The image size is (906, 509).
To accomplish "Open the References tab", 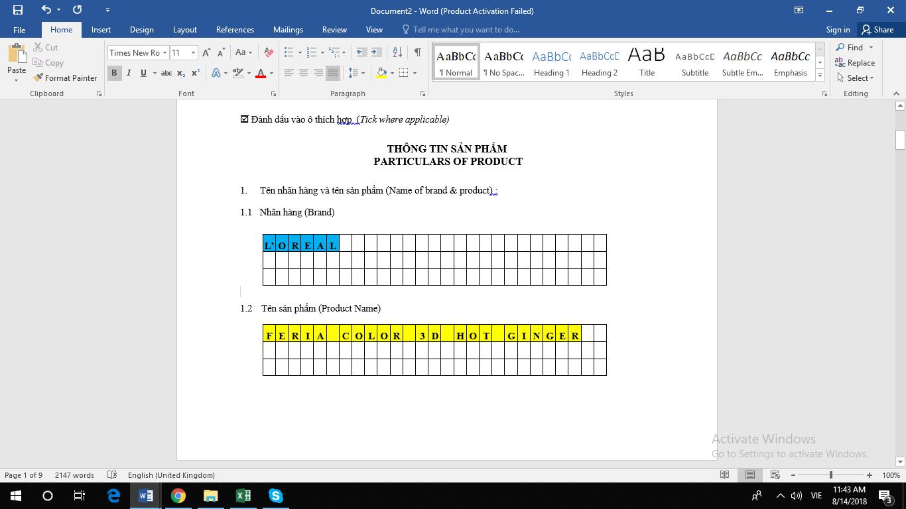I will point(235,30).
